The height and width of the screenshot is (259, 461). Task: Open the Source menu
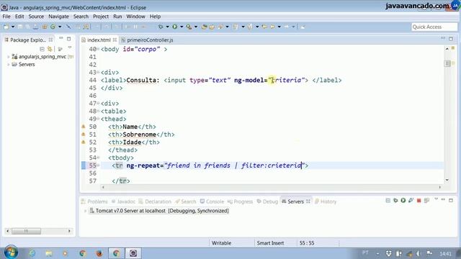point(36,17)
